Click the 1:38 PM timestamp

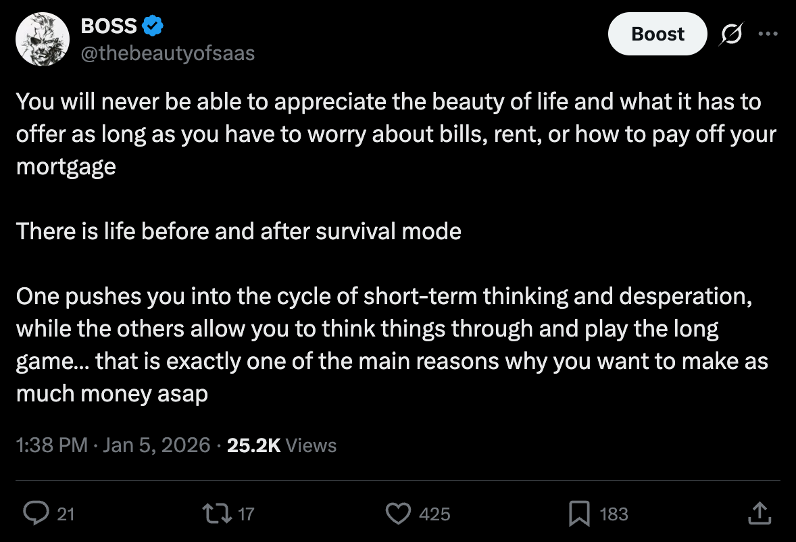pos(52,445)
